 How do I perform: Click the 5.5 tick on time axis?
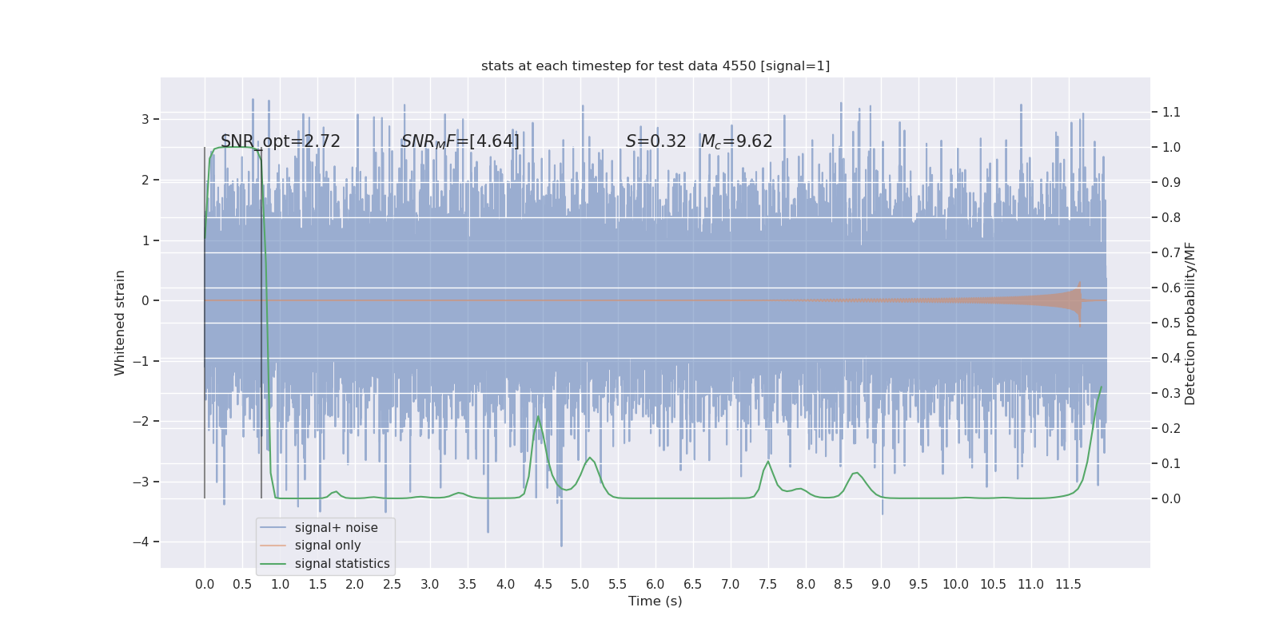(x=618, y=584)
